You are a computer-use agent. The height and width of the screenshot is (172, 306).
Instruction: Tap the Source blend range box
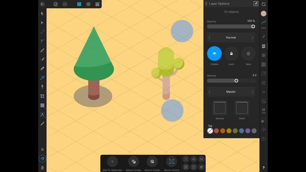220,107
